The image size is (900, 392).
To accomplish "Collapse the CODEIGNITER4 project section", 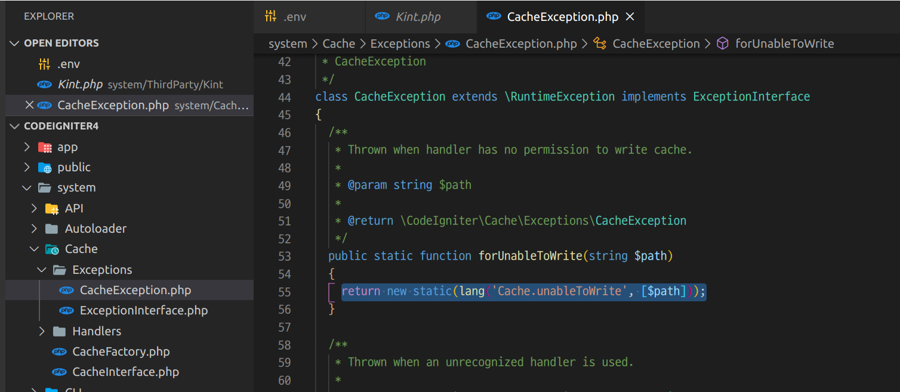I will tap(15, 126).
